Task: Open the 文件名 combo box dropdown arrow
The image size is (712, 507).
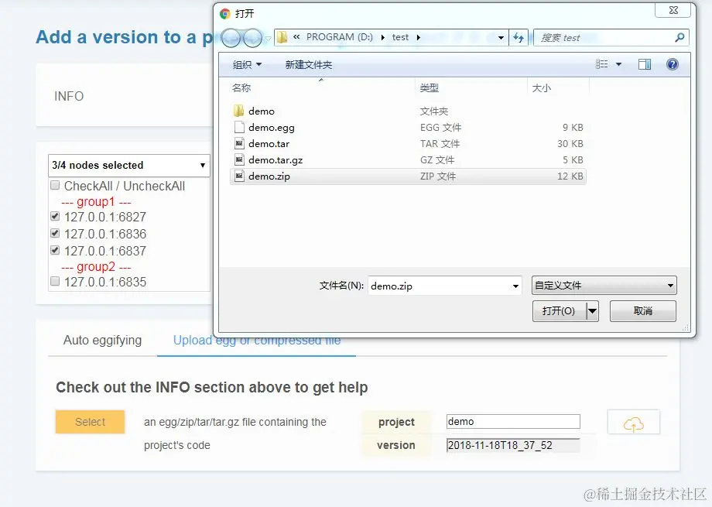Action: [515, 286]
